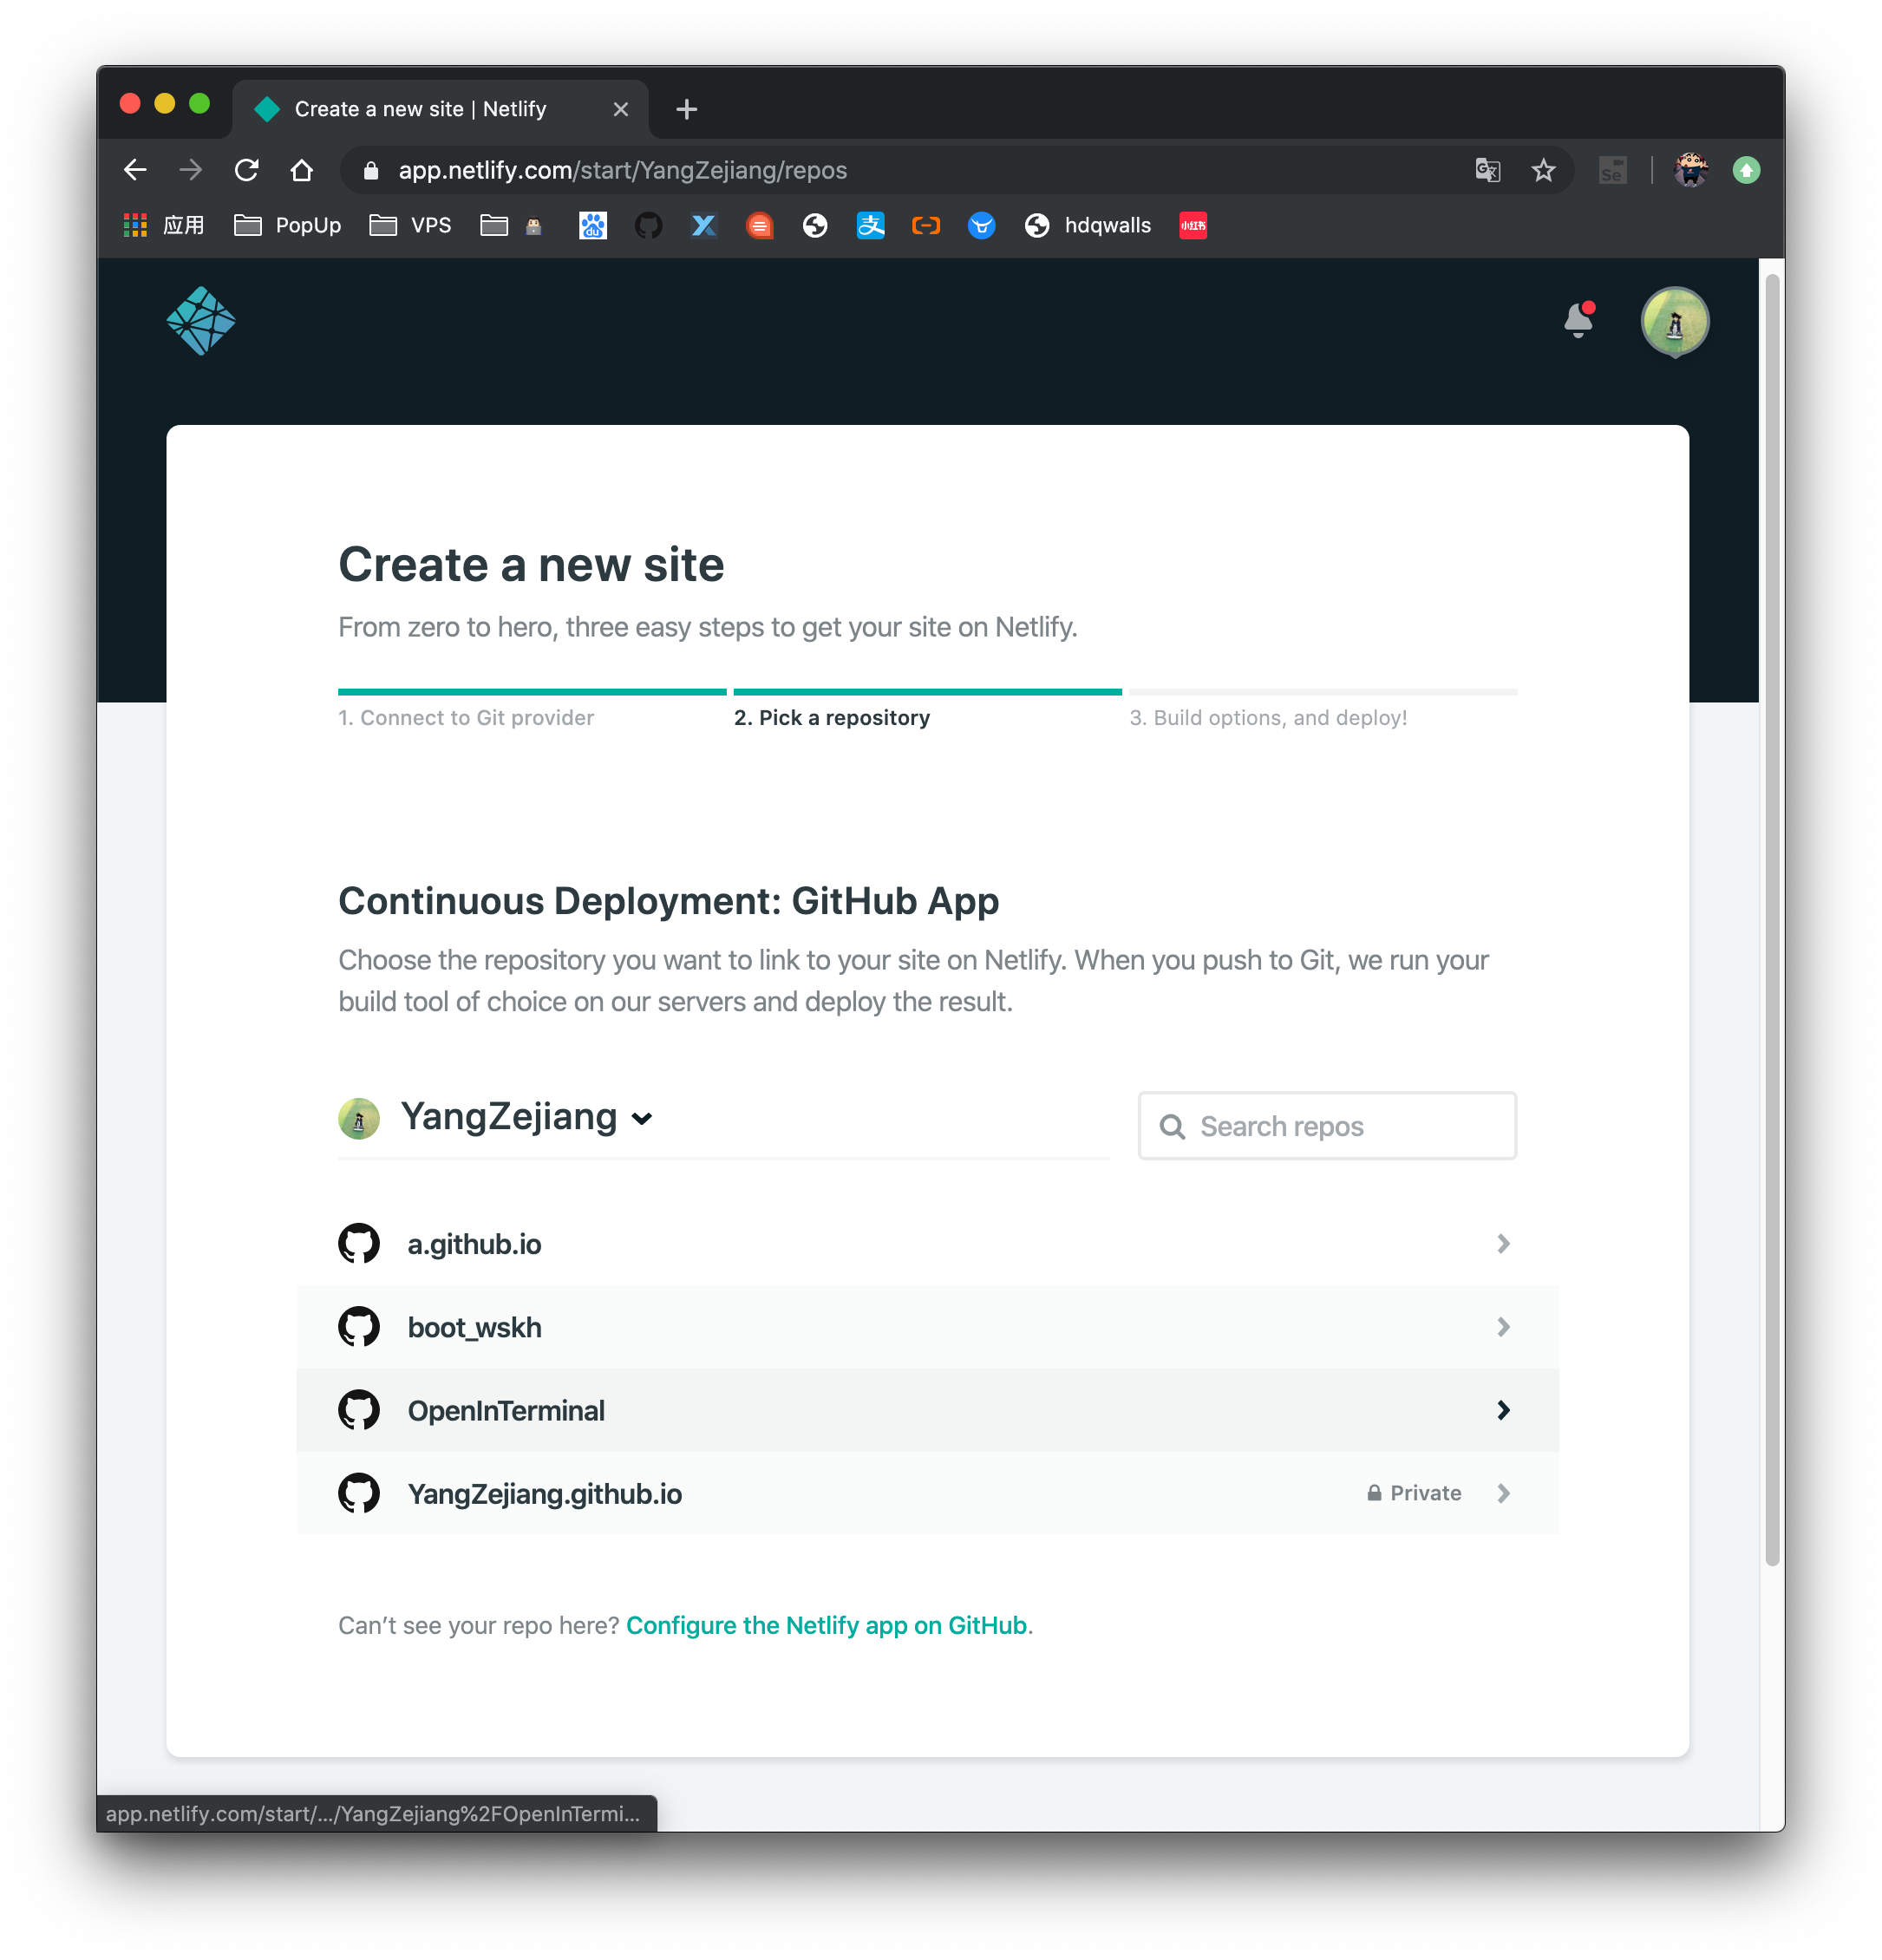Click the magnifier icon in Search repos

pos(1172,1127)
